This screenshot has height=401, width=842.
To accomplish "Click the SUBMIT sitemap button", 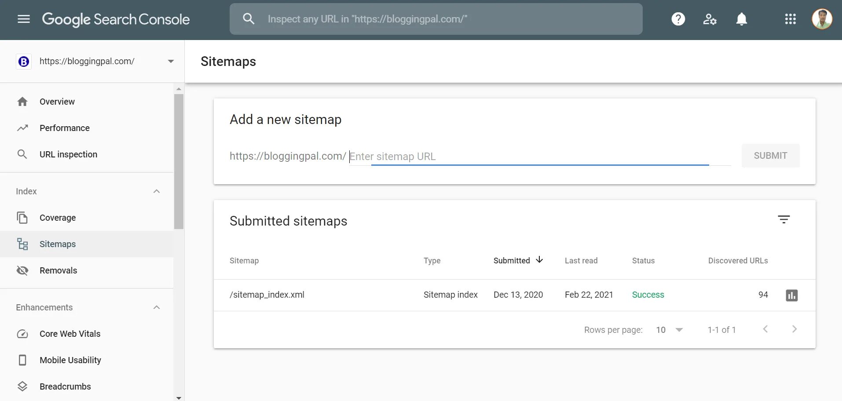I will click(x=770, y=156).
